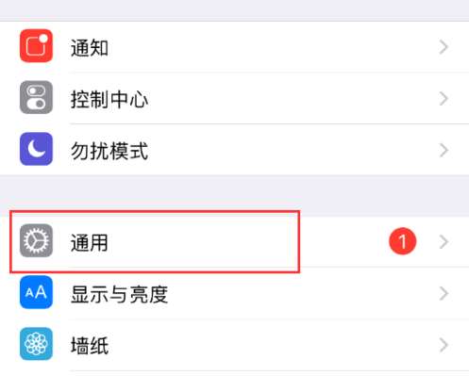Viewport: 469px width, 376px height.
Task: Open 显示与亮度 settings text
Action: [119, 294]
